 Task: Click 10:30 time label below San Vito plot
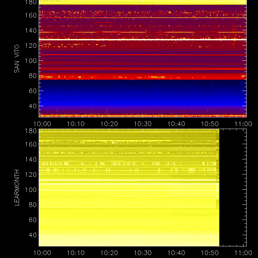[x=143, y=124]
